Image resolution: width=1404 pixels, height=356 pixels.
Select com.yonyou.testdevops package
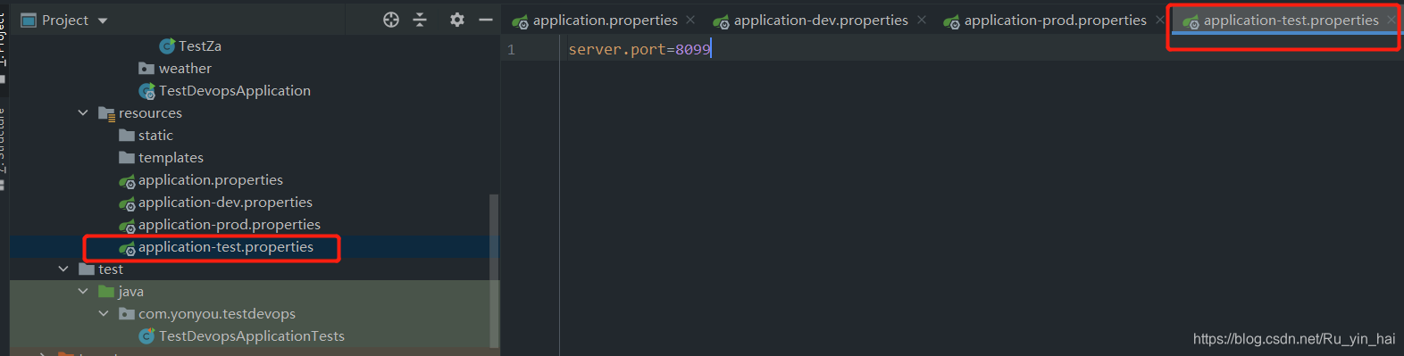pos(217,313)
